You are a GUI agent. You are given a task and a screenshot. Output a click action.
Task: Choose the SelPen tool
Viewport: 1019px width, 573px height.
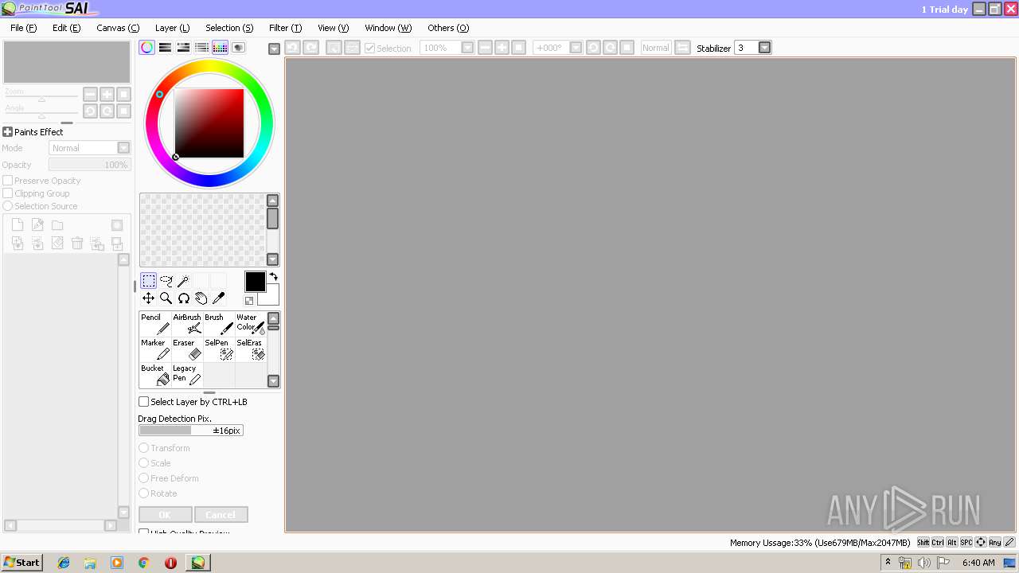219,349
